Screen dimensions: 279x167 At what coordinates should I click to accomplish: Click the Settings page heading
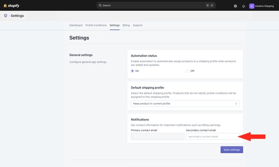(x=79, y=38)
